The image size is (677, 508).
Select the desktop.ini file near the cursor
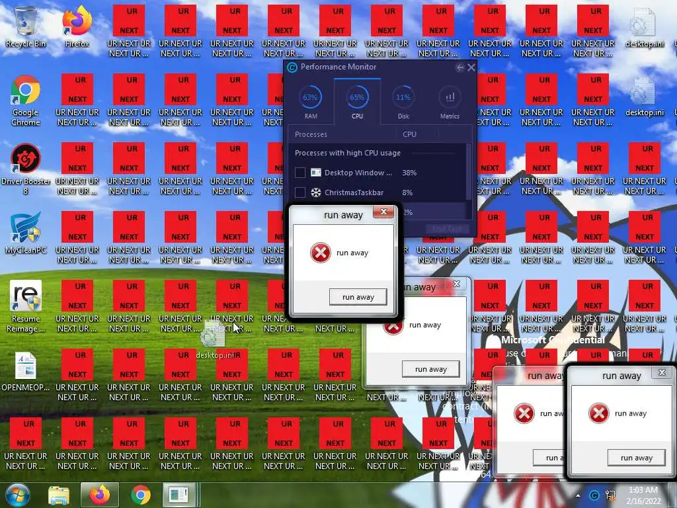(x=215, y=341)
